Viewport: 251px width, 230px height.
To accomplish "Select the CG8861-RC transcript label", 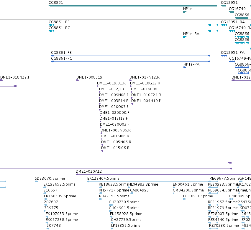I will point(59,28).
